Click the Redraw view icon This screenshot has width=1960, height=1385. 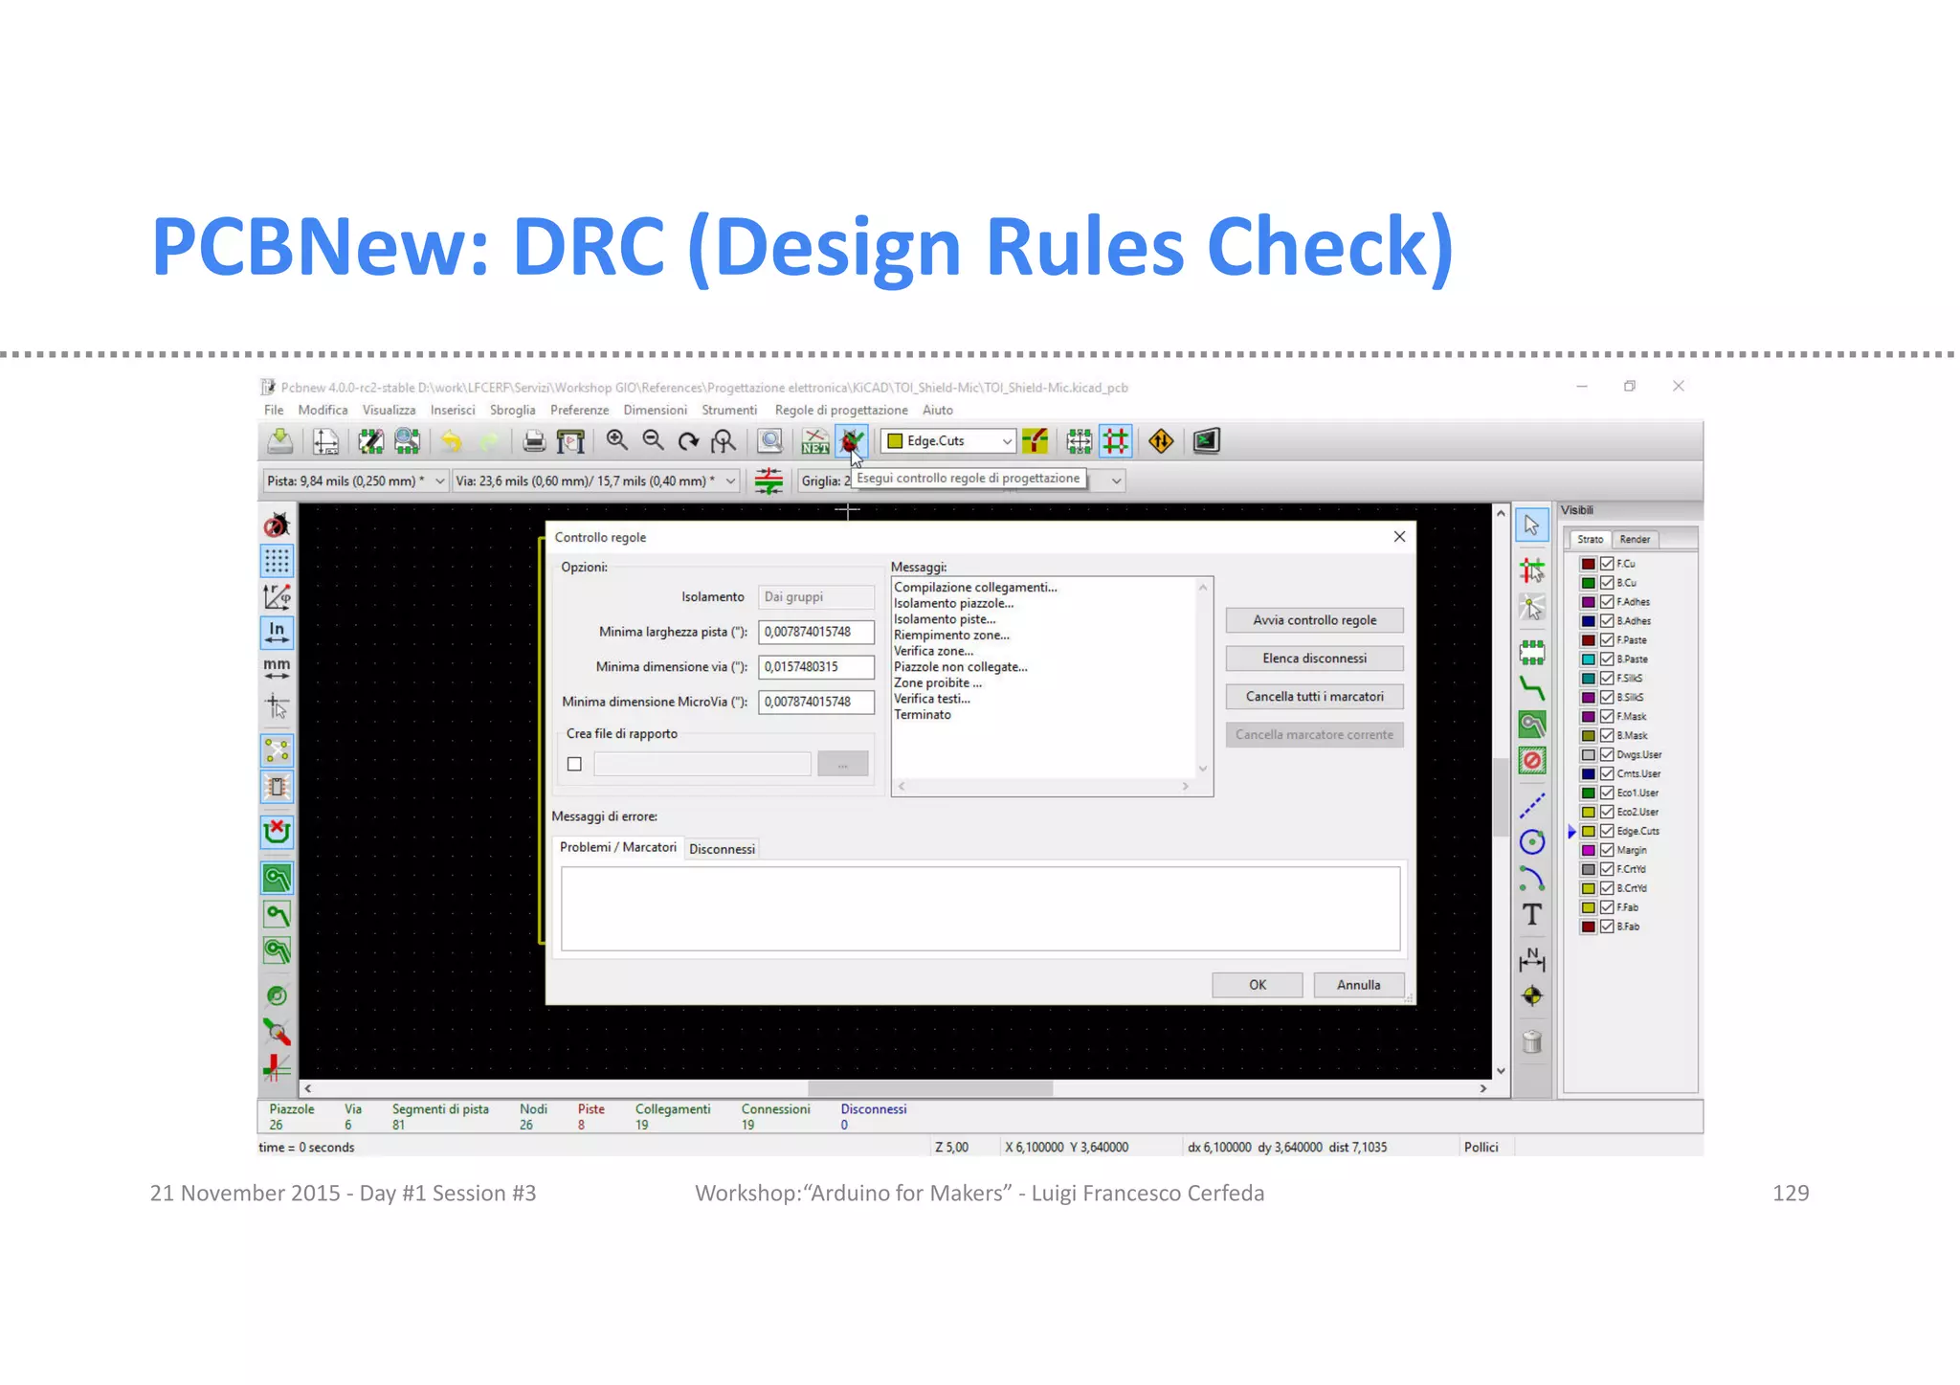pos(688,441)
